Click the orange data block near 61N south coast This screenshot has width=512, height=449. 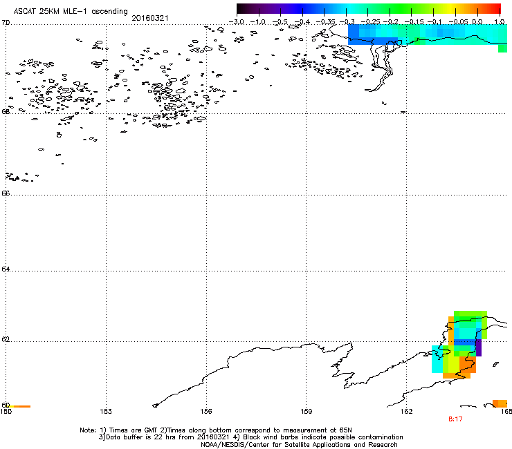pyautogui.click(x=468, y=365)
